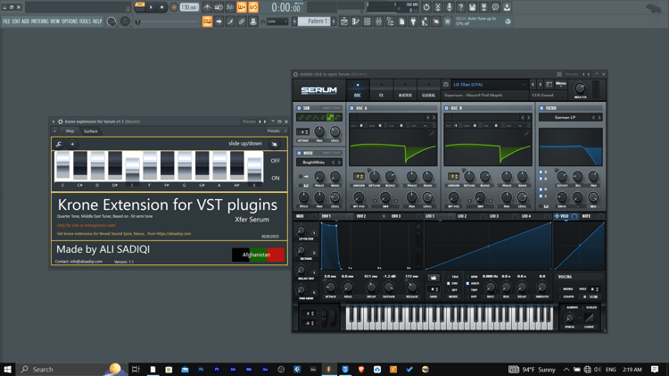Click the save project floppy icon
669x376 pixels.
pos(472,7)
